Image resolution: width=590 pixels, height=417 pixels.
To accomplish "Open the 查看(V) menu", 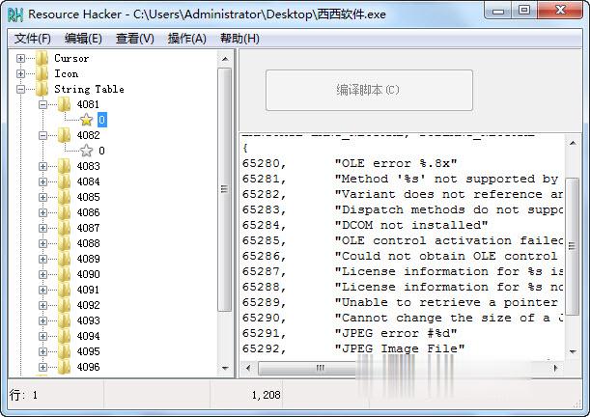I will coord(135,39).
